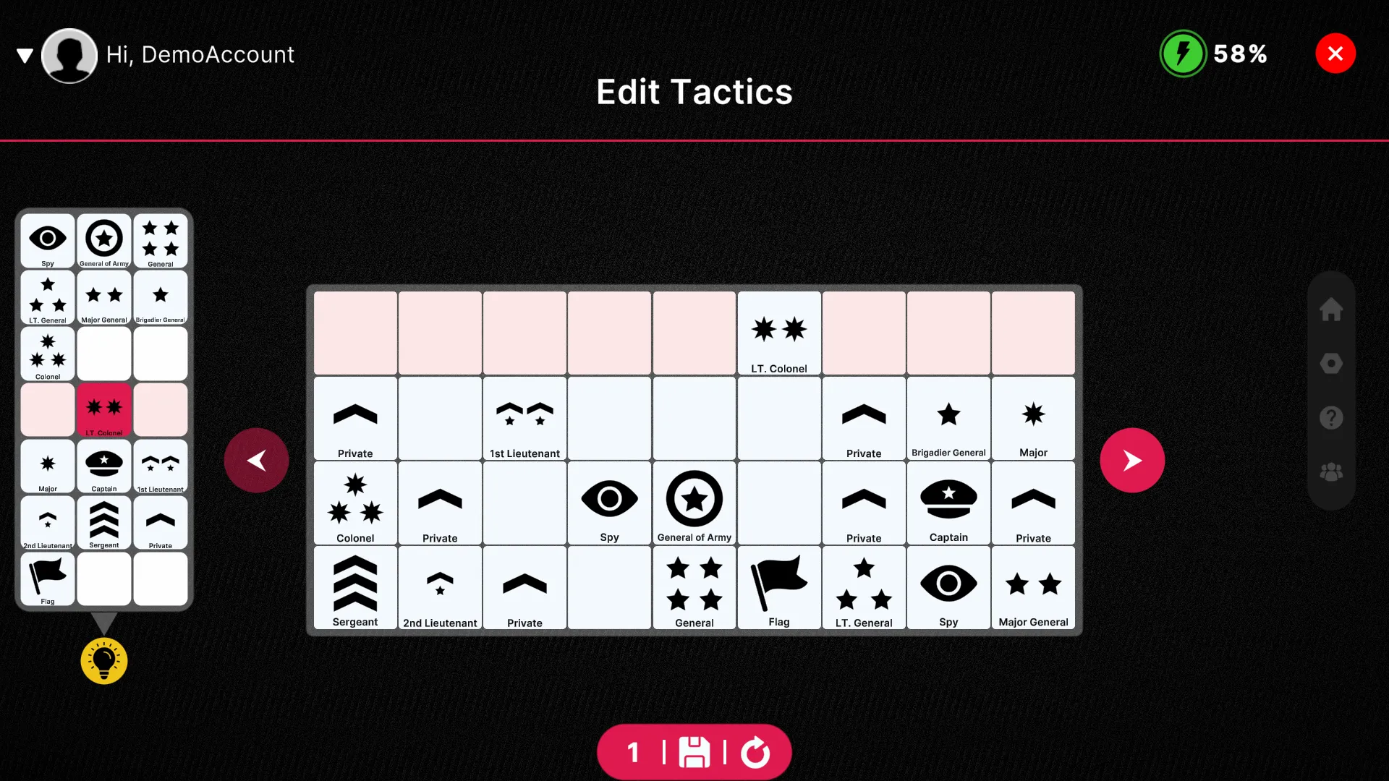Select the Flag piece from sidebar
1389x781 pixels.
coord(47,577)
